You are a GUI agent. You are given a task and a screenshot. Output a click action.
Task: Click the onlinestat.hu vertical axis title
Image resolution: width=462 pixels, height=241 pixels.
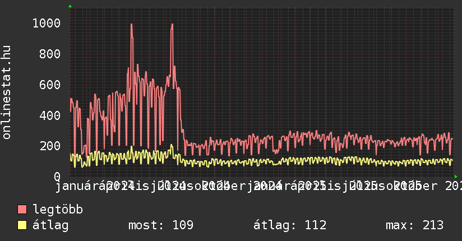click(x=7, y=92)
